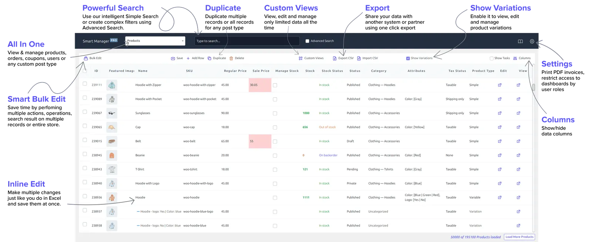Open Custom Views

pyautogui.click(x=311, y=58)
